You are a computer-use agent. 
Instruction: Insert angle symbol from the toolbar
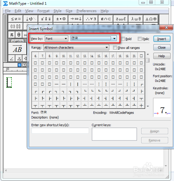tap(11, 59)
